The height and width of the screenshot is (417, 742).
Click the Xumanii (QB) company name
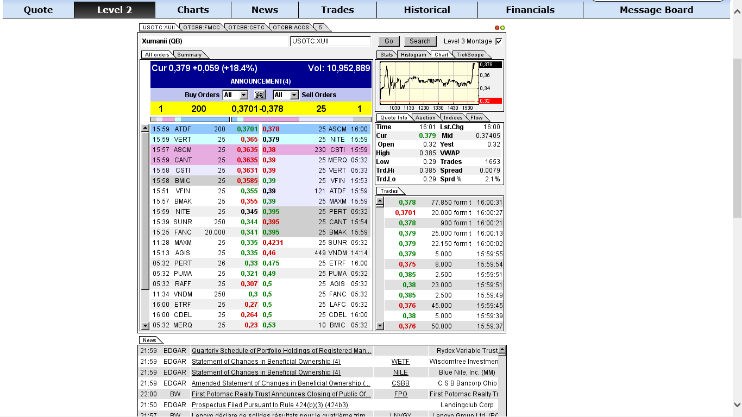tap(162, 41)
